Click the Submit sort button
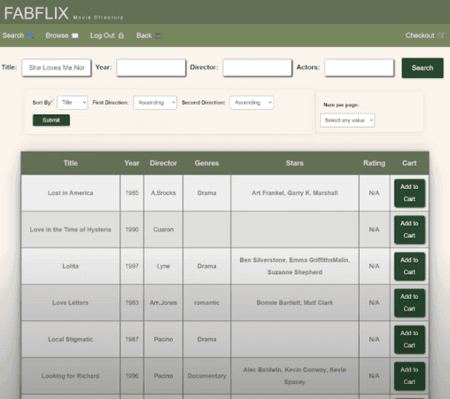Image resolution: width=450 pixels, height=399 pixels. (51, 120)
